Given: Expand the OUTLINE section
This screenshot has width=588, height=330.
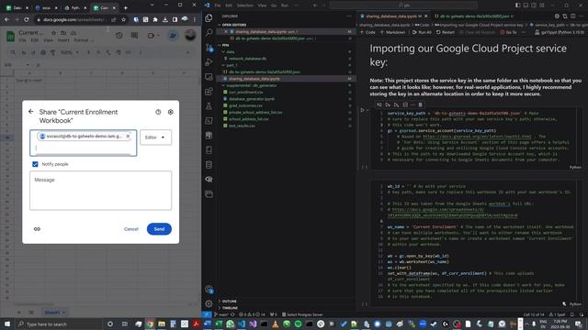Looking at the screenshot, I should coord(228,301).
